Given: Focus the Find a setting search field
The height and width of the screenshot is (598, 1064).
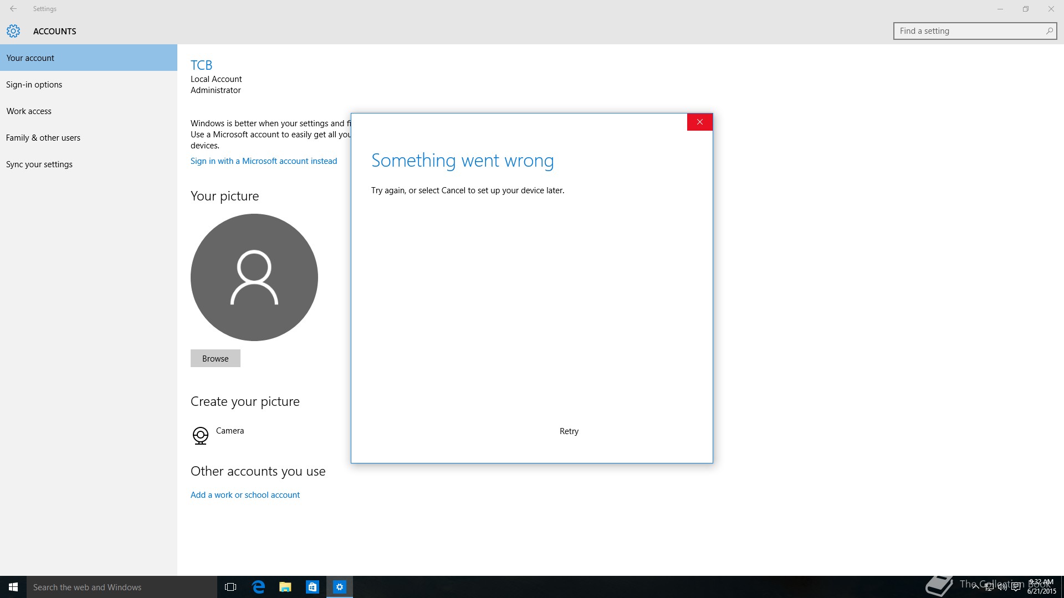Looking at the screenshot, I should point(975,31).
